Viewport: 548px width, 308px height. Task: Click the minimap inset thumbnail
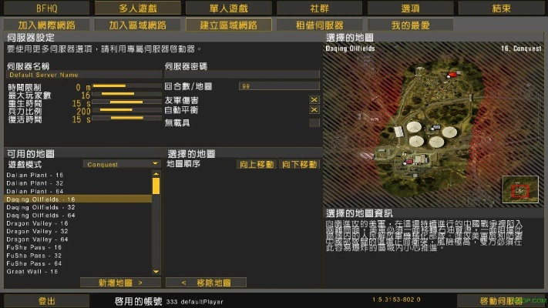[x=520, y=189]
